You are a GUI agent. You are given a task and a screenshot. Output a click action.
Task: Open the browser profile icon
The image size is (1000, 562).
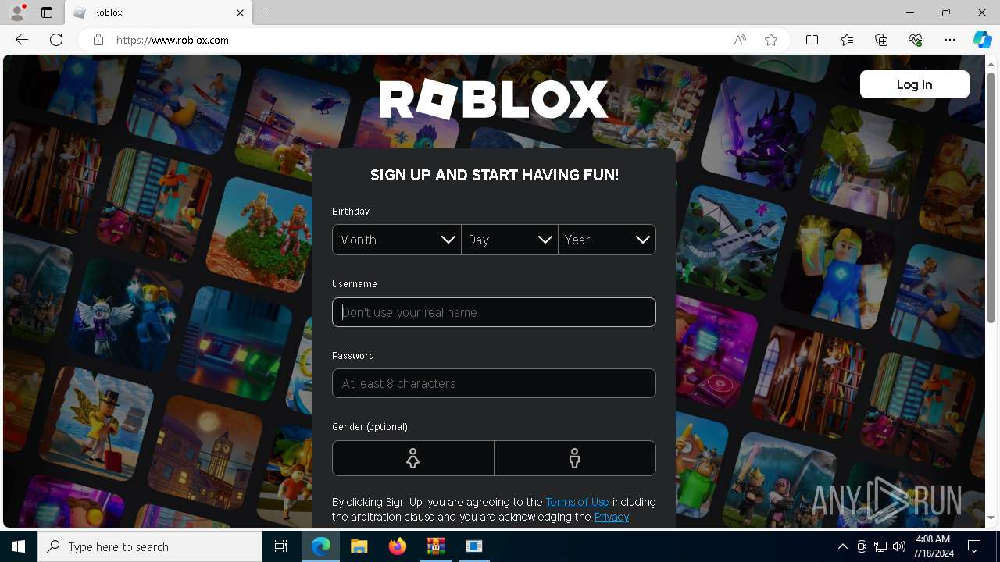click(17, 12)
